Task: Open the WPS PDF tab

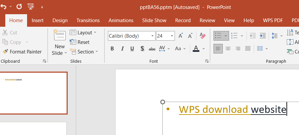Action: (x=273, y=20)
